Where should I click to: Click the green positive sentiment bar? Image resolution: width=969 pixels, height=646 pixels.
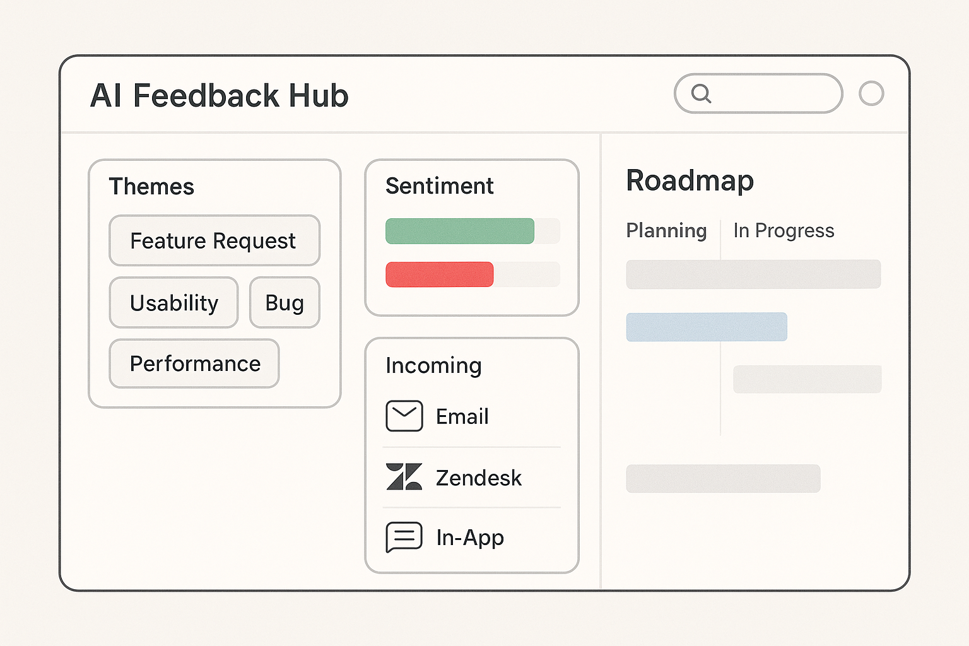point(459,231)
